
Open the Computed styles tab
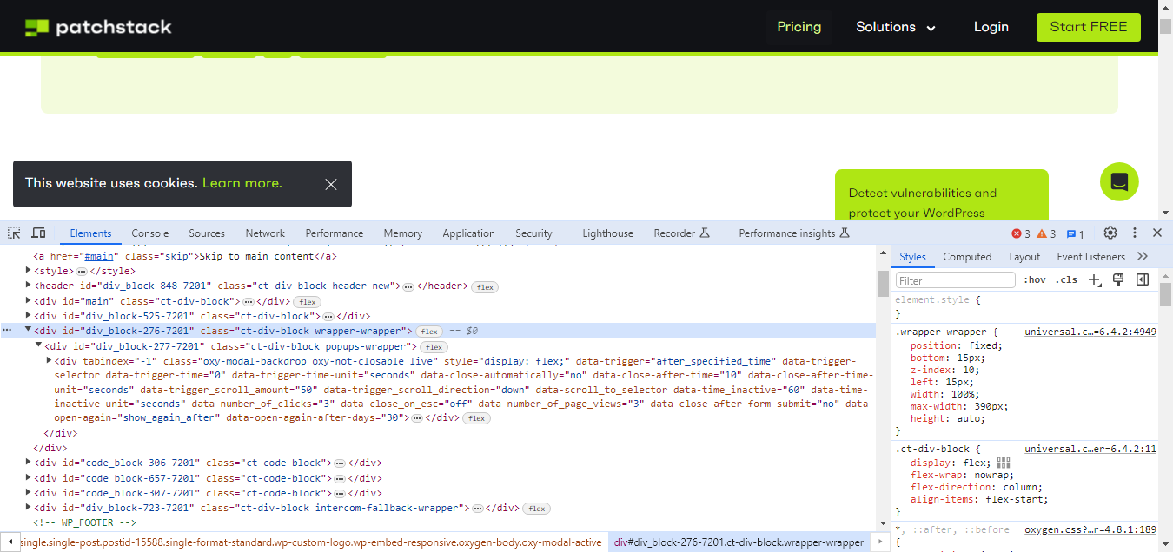coord(967,256)
